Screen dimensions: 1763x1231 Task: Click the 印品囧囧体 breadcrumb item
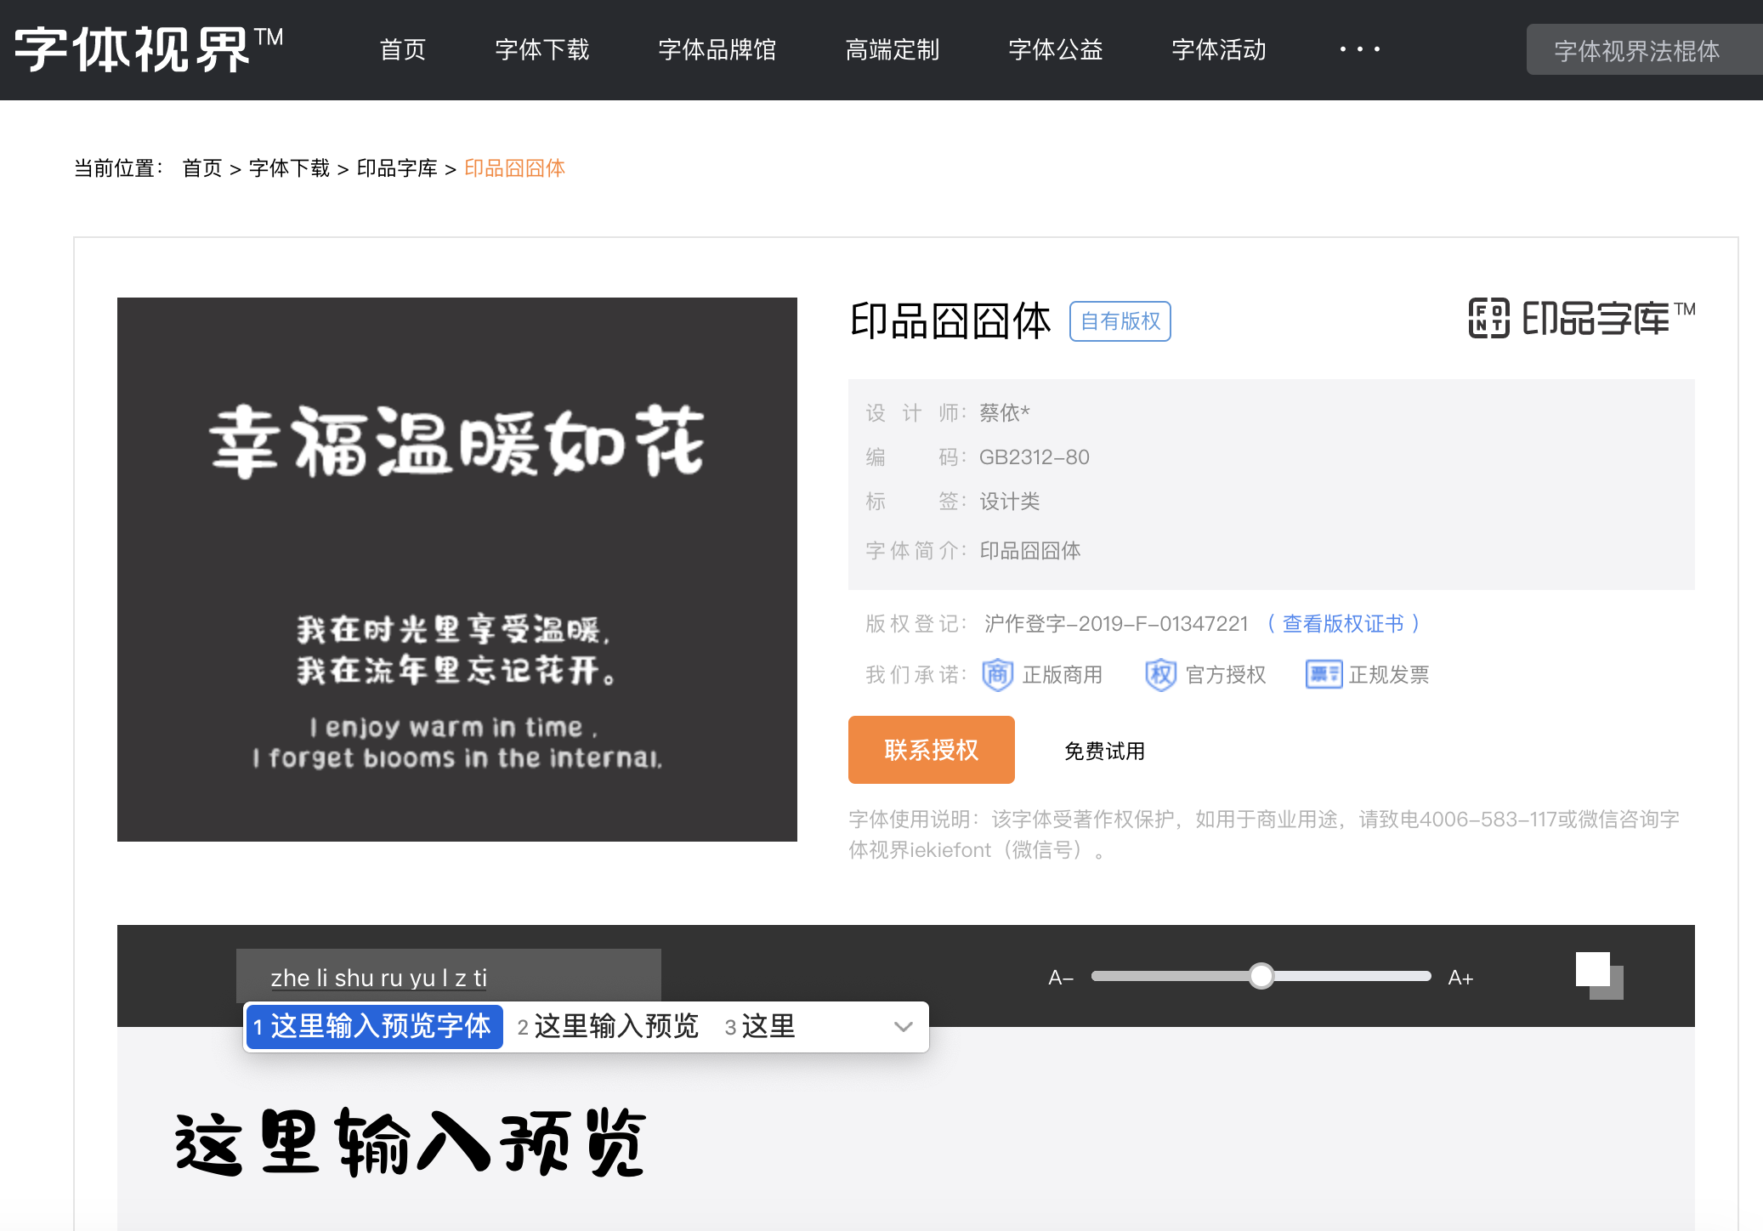coord(514,168)
